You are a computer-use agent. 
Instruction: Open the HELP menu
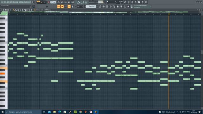point(29,2)
